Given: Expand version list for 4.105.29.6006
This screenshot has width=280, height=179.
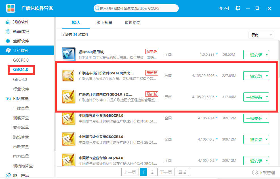Looking at the screenshot, I should 216,75.
